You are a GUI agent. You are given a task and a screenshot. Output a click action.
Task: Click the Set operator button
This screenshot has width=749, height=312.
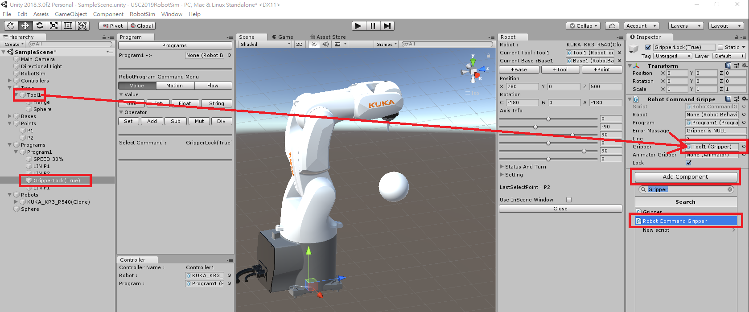128,121
